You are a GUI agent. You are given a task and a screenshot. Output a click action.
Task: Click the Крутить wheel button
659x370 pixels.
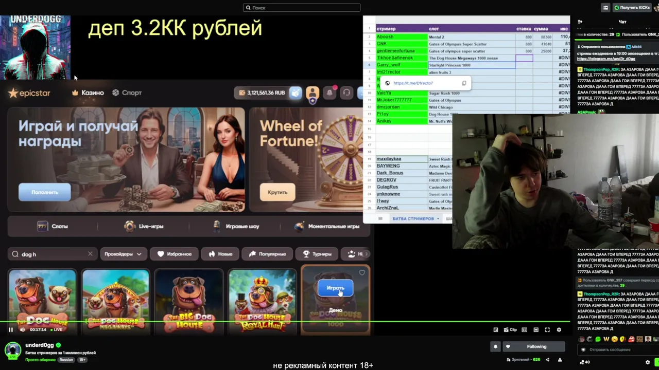[278, 192]
